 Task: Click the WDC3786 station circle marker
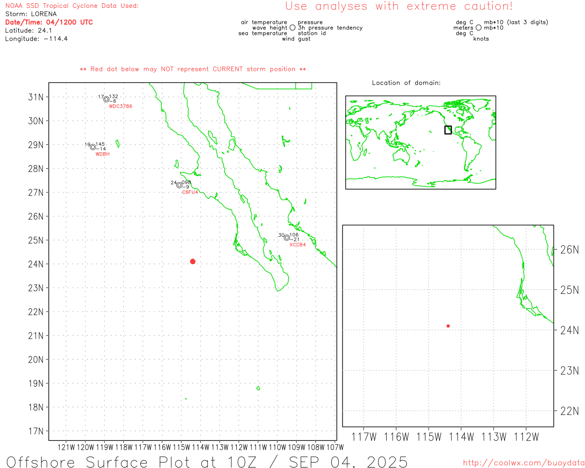(106, 99)
